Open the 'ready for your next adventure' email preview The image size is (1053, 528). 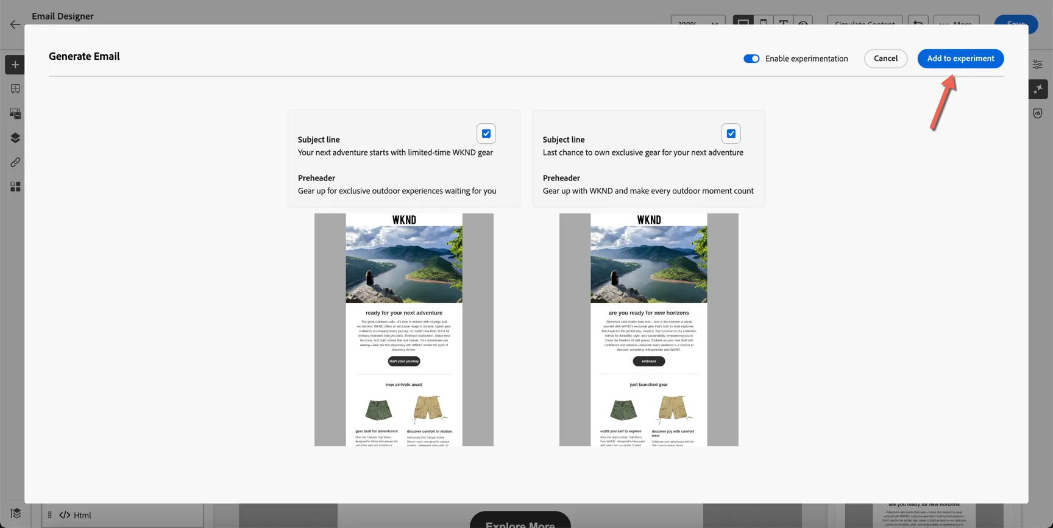tap(404, 330)
